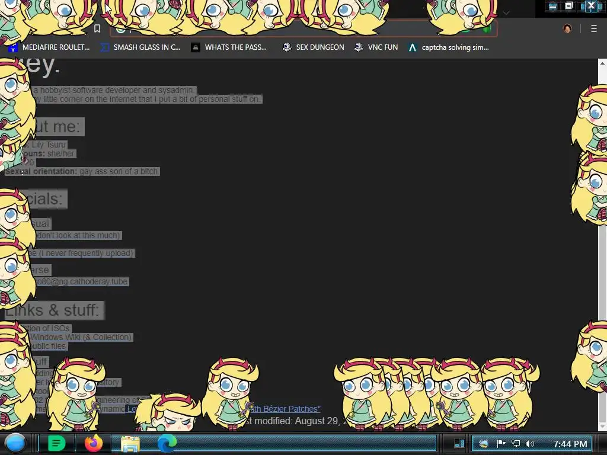Click the page scrollbar up arrow
Image resolution: width=607 pixels, height=455 pixels.
[x=602, y=63]
